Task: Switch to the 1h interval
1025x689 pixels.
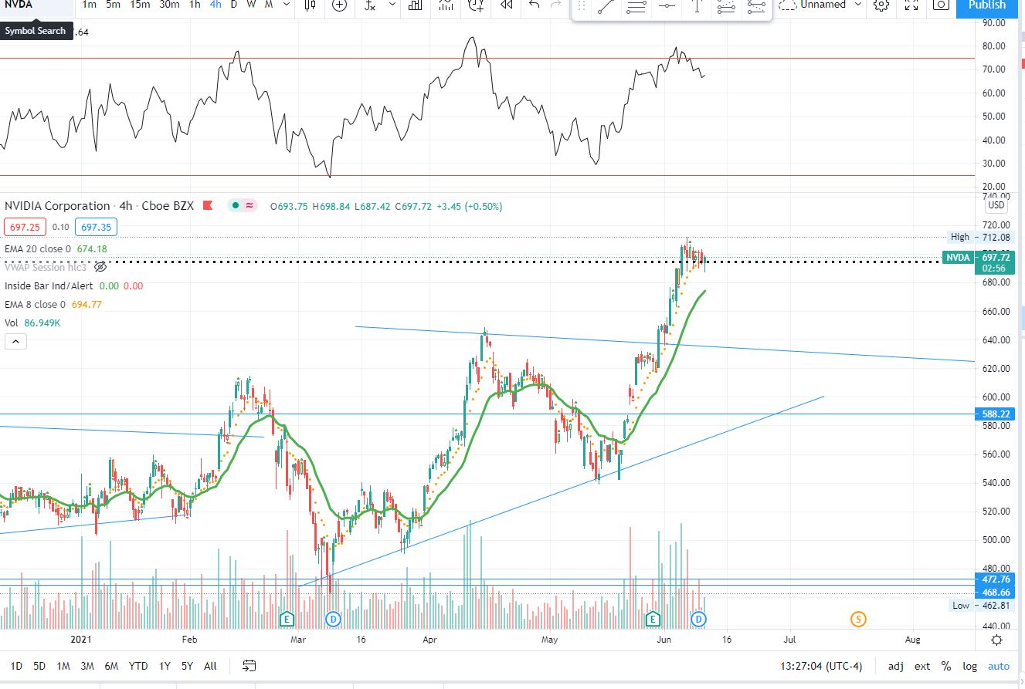Action: (x=195, y=5)
